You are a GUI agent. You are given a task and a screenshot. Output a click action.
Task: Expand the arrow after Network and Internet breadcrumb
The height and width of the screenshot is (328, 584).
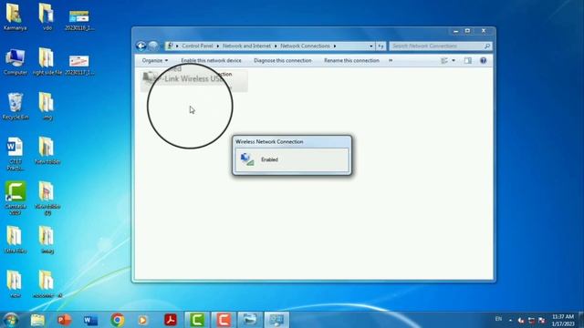tap(276, 46)
